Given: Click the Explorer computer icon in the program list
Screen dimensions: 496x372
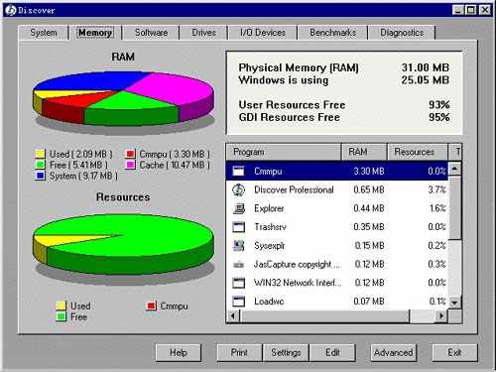Looking at the screenshot, I should coord(239,208).
